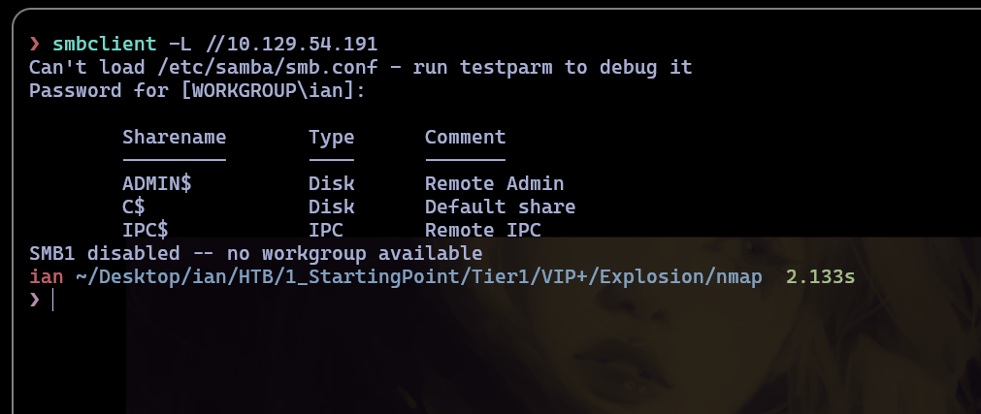Image resolution: width=981 pixels, height=414 pixels.
Task: Click the red ian username in prompt
Action: (x=47, y=276)
